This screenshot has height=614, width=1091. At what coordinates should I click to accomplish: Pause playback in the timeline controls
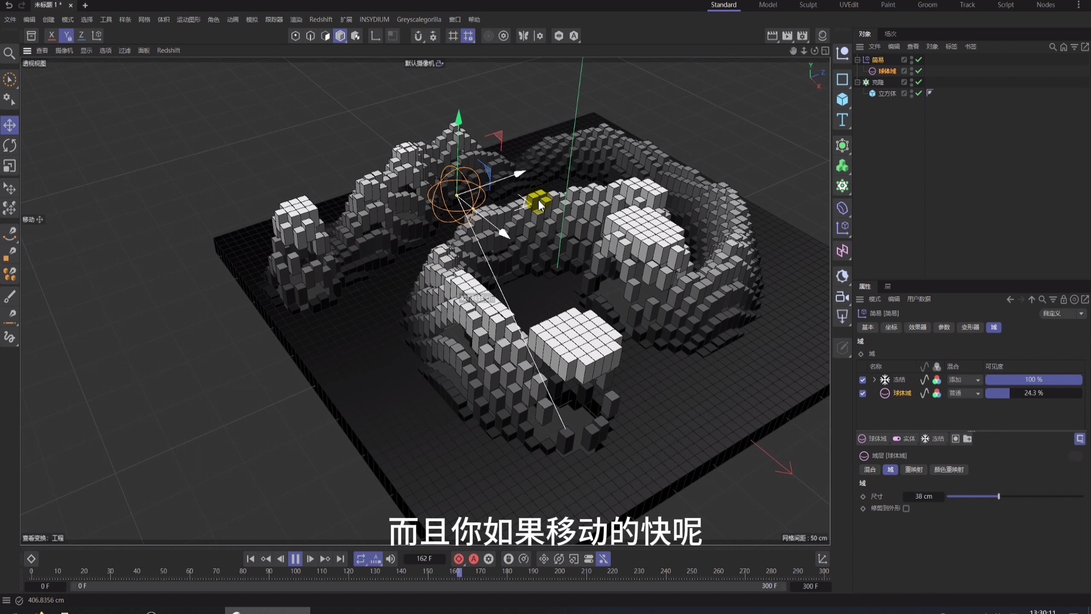point(295,559)
